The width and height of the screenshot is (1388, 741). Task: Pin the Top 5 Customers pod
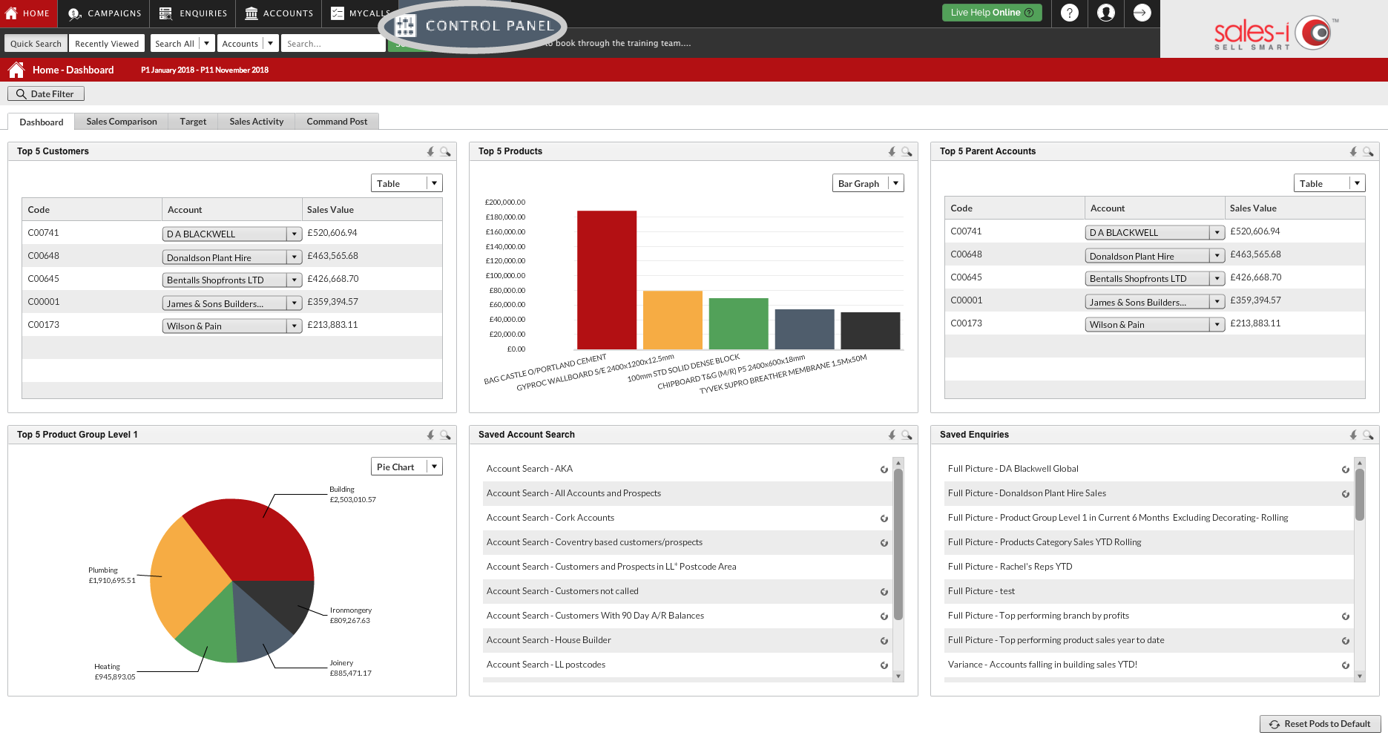431,151
